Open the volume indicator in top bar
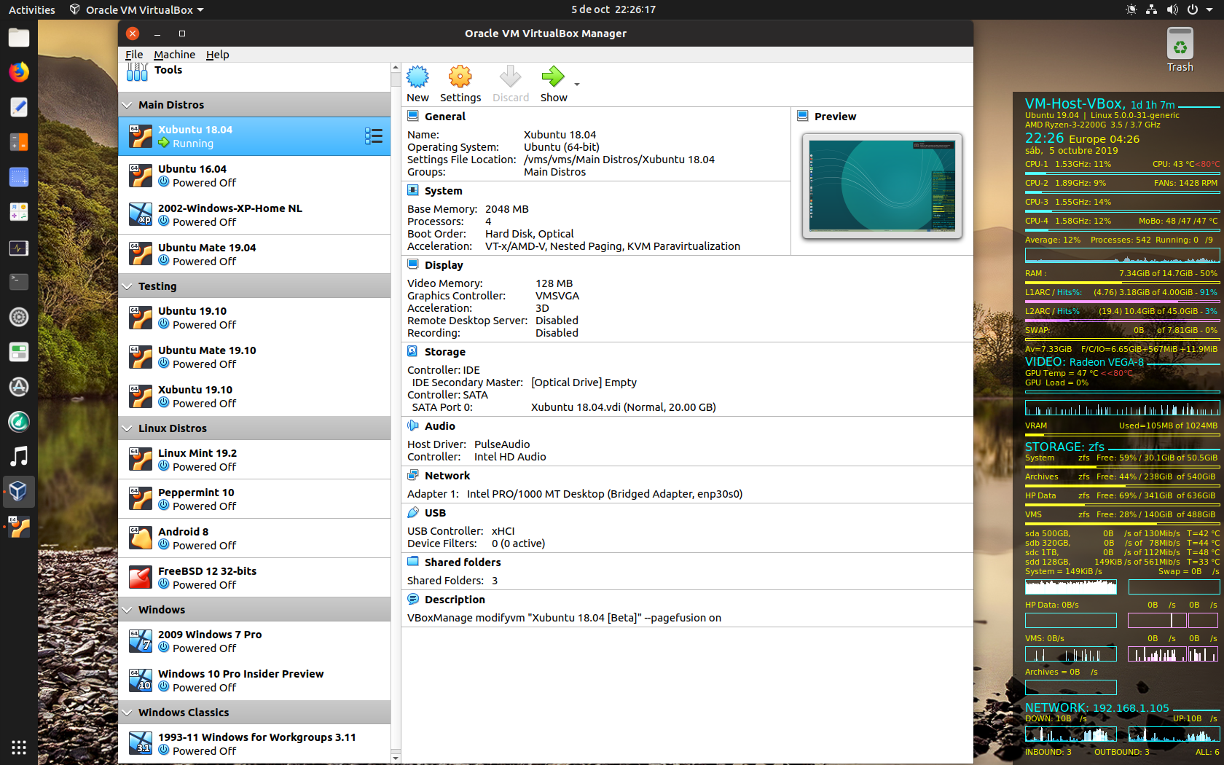Screen dimensions: 1224x765 [1172, 9]
